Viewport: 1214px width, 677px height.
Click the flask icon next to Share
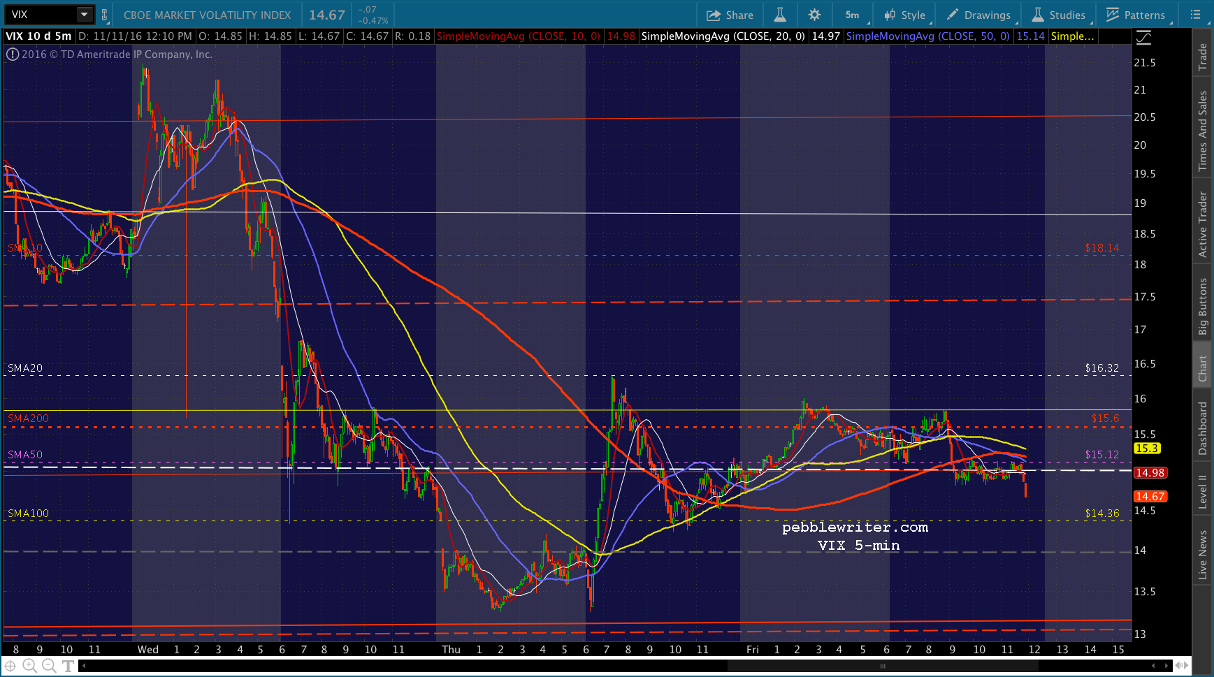[x=780, y=15]
